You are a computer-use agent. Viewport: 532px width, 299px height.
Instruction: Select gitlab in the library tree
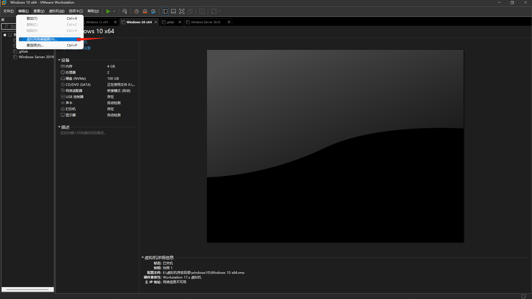pos(23,51)
